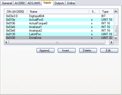Click the Delete... button

(88, 50)
